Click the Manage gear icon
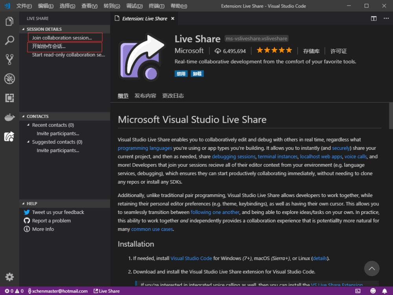 (x=9, y=277)
